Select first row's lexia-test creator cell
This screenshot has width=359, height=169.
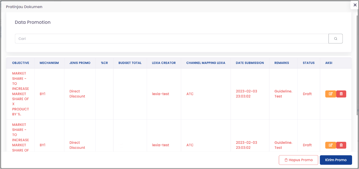tap(160, 94)
